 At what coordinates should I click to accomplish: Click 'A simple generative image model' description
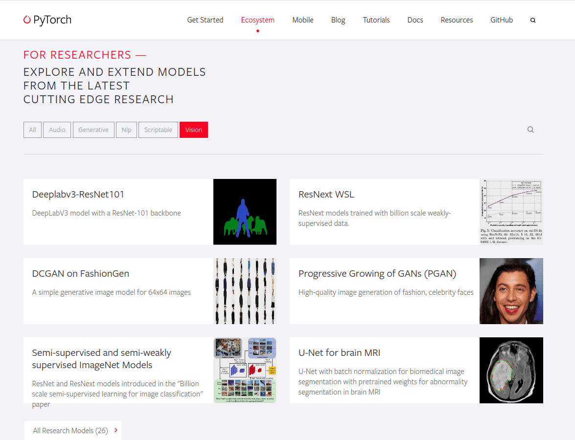(111, 292)
